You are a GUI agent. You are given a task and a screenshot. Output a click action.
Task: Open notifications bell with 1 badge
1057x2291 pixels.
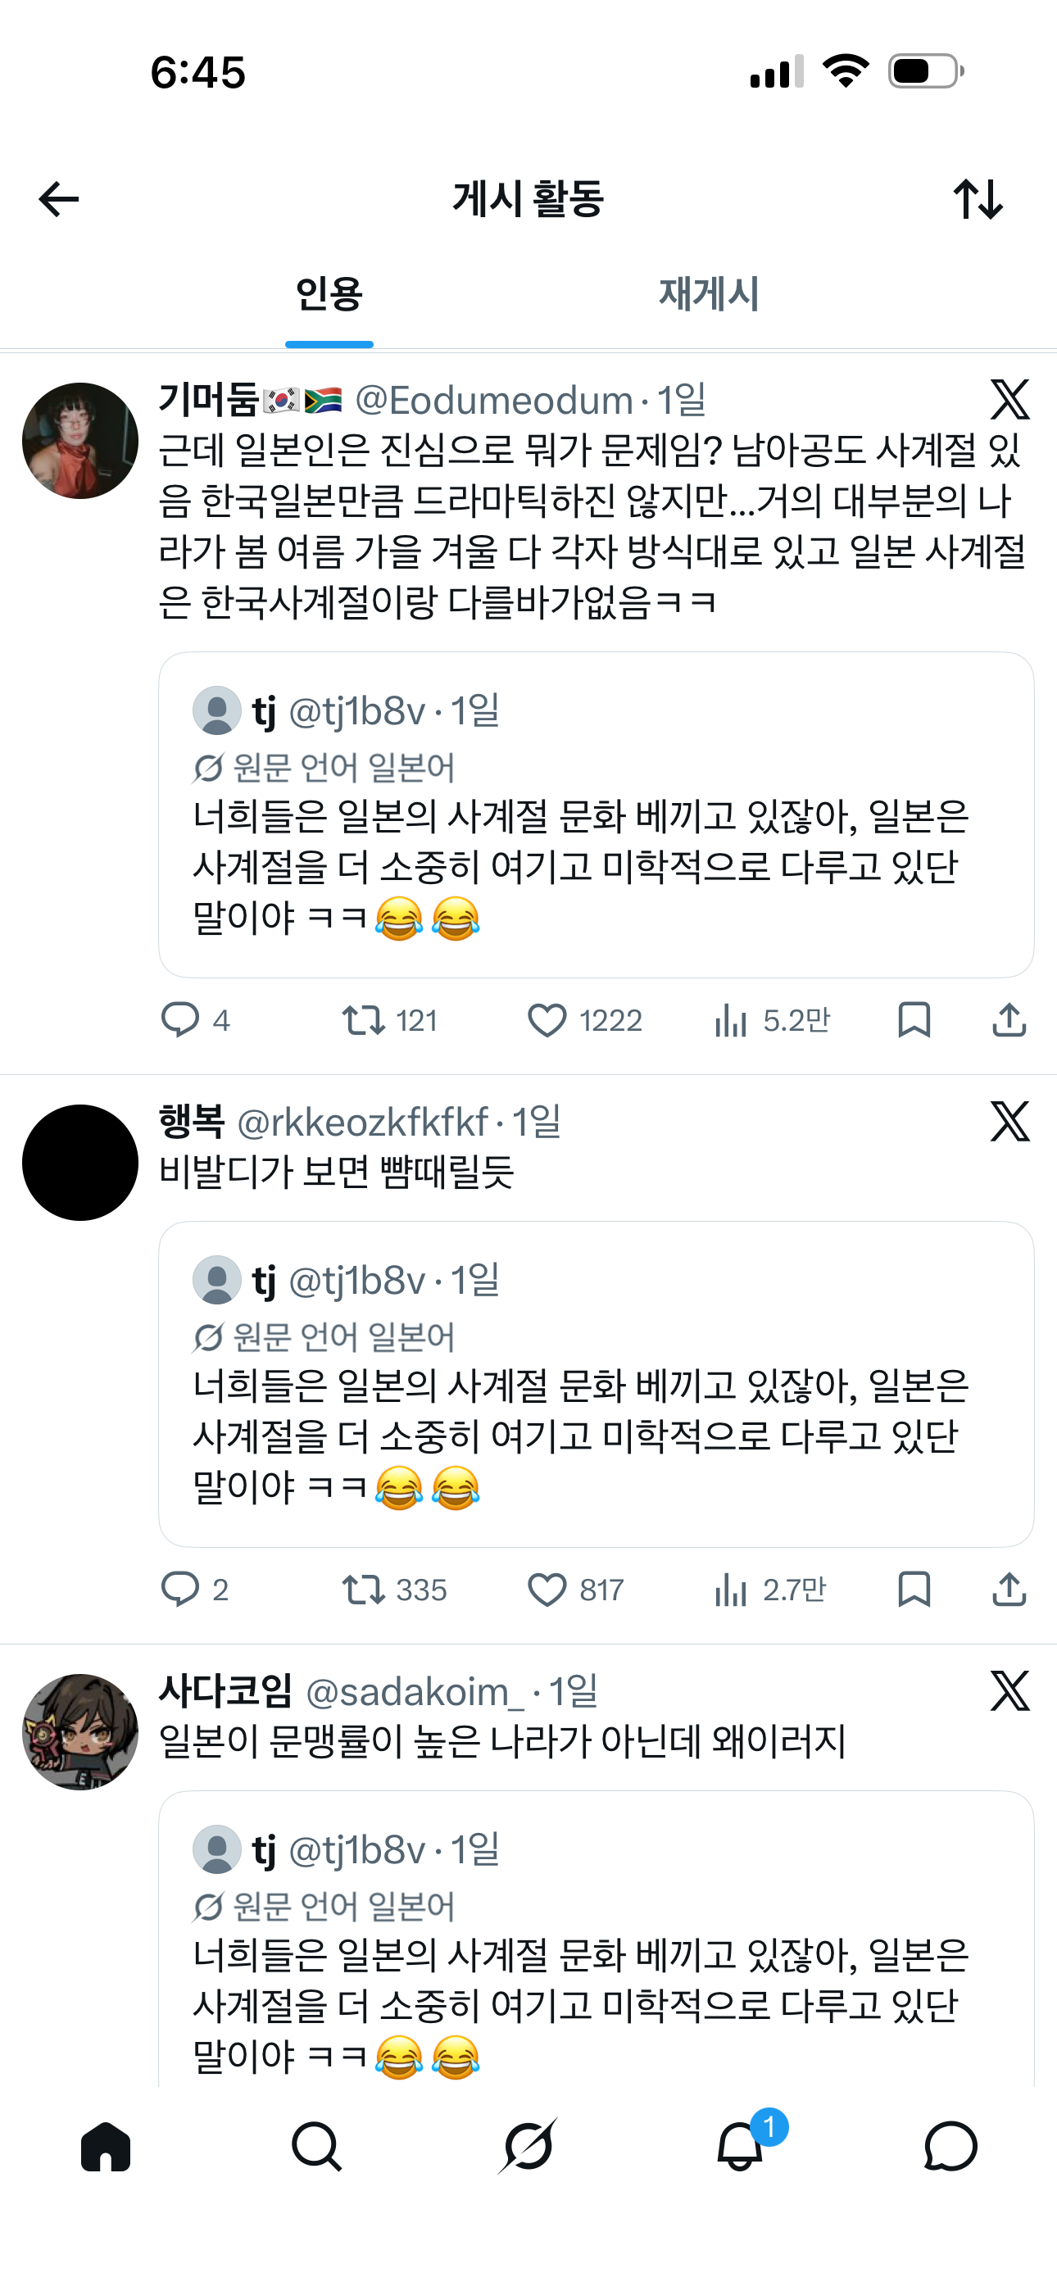(x=740, y=2147)
